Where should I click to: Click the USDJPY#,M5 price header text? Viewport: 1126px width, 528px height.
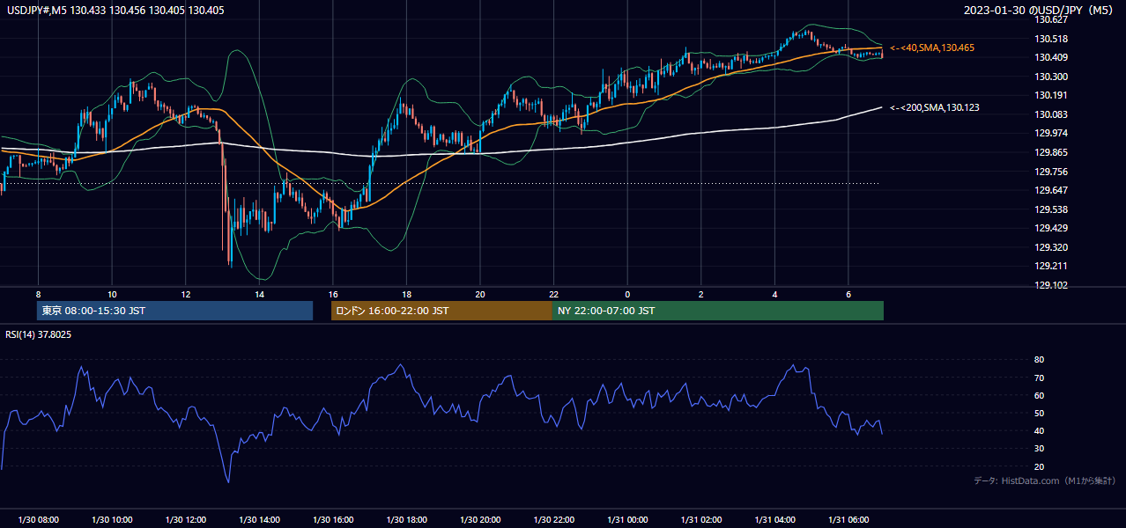coord(115,10)
